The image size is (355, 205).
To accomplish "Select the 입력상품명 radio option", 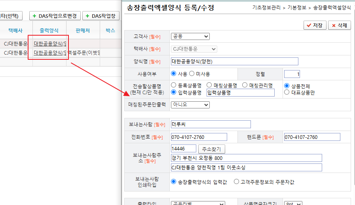I will [174, 92].
